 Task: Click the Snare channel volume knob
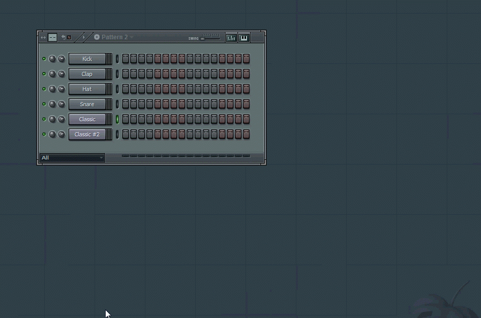[x=61, y=104]
